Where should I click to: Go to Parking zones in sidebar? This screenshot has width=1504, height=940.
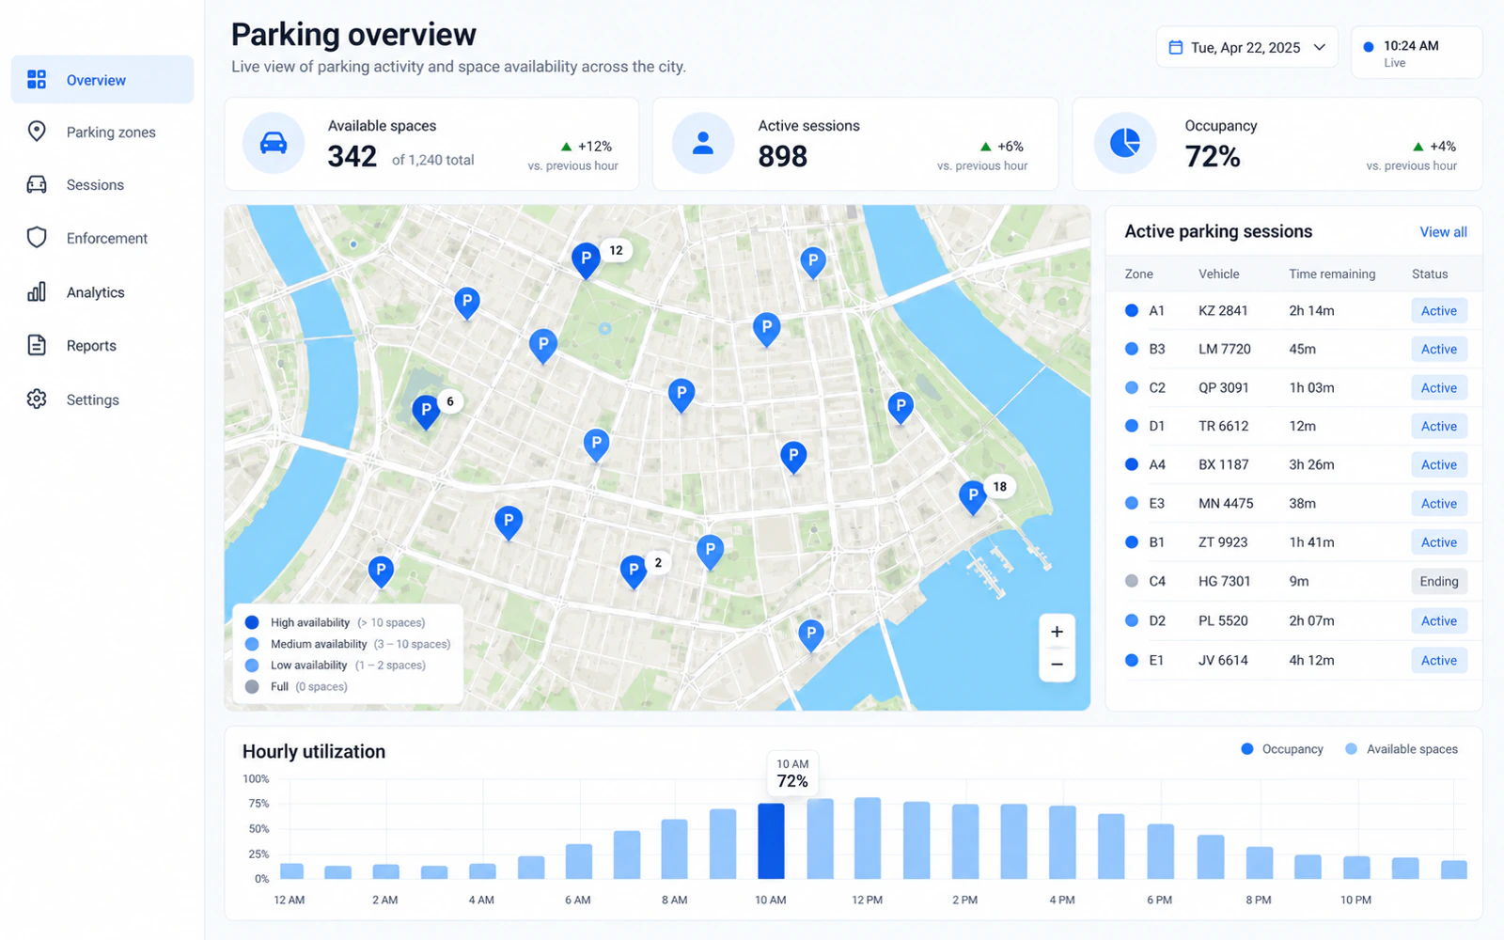(102, 132)
